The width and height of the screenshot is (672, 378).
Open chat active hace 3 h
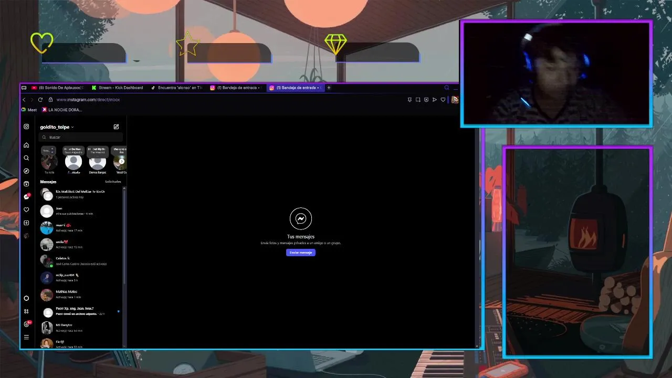(80, 278)
